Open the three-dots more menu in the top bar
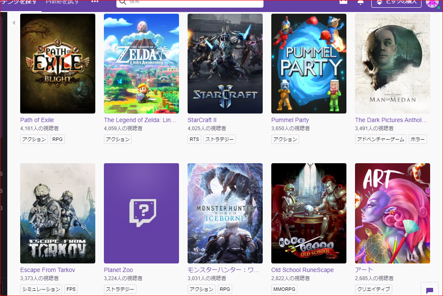 [x=95, y=1]
